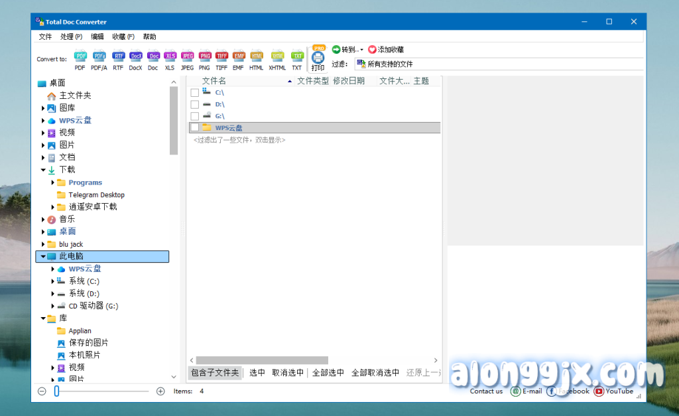Collapse the 此电脑 tree node
The image size is (679, 416).
tap(43, 256)
